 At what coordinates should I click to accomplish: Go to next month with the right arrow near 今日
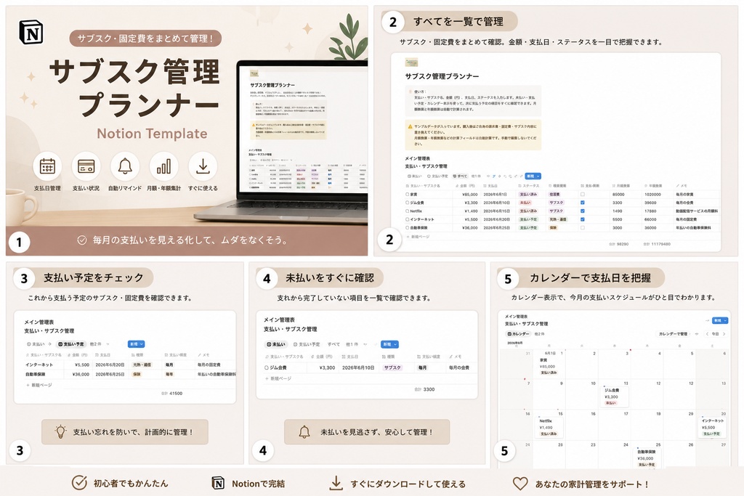click(724, 334)
